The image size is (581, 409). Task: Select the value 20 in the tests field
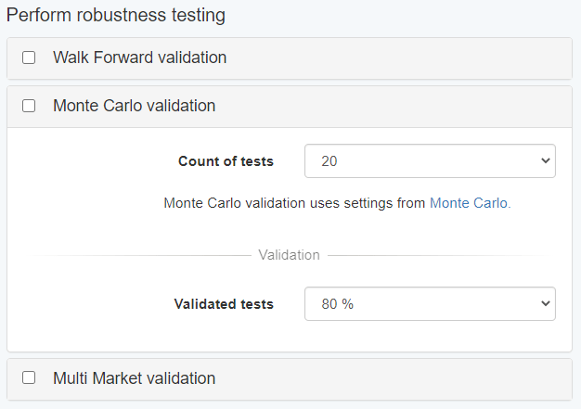point(329,161)
